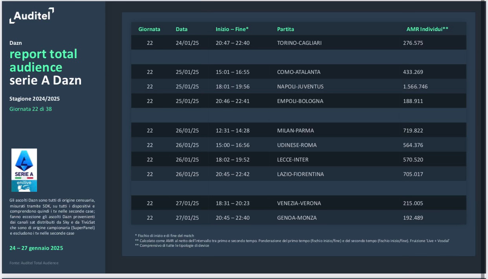This screenshot has height=279, width=488.
Task: Click the time range 20:46 – 22:41
Action: pyautogui.click(x=233, y=101)
